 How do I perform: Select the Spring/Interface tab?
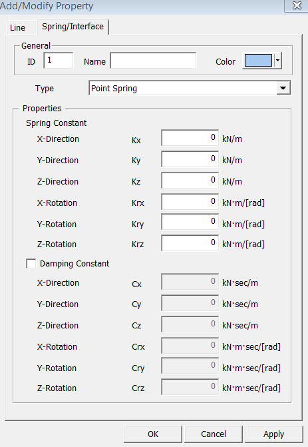coord(73,27)
